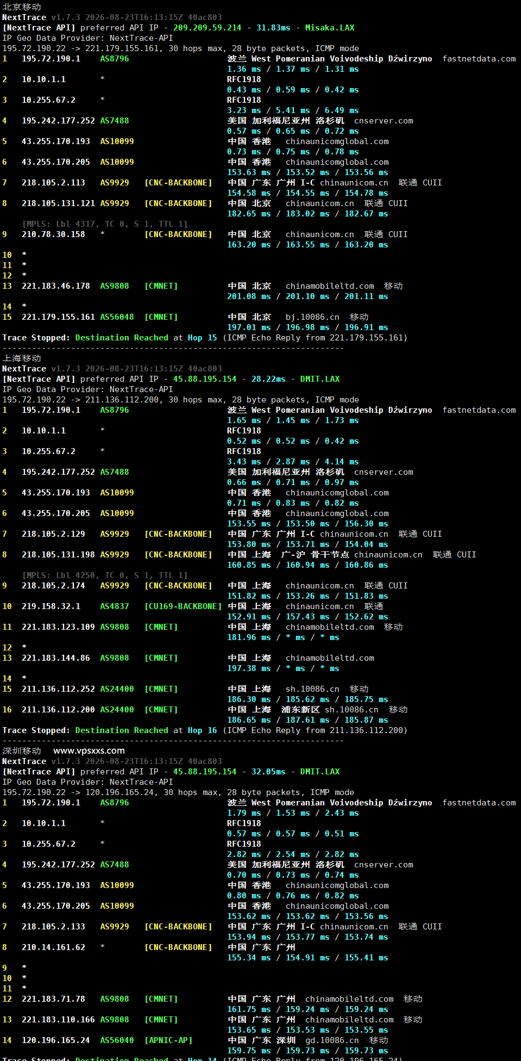Screen dimensions: 521x1061
Task: Click the bj.10086.cn hostname
Action: (x=312, y=317)
